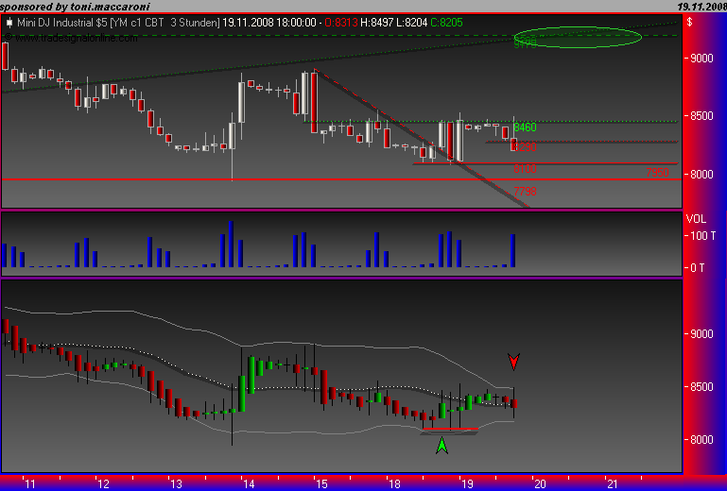This screenshot has width=727, height=491.
Task: Click the $ currency symbol on price axis
Action: click(689, 22)
